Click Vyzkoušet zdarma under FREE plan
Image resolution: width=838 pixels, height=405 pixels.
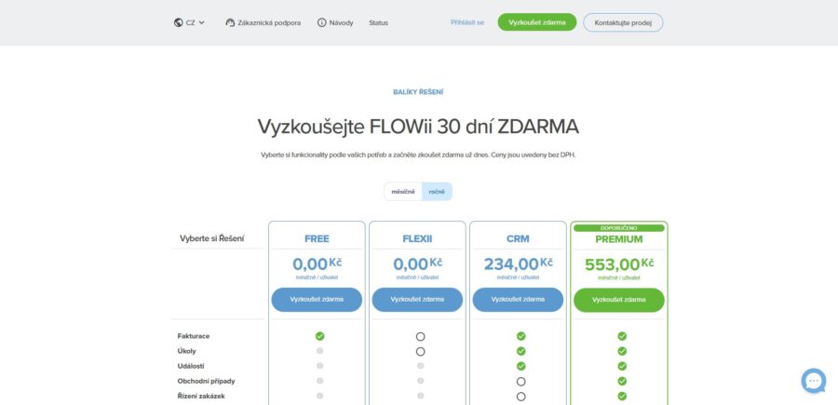[x=317, y=300]
